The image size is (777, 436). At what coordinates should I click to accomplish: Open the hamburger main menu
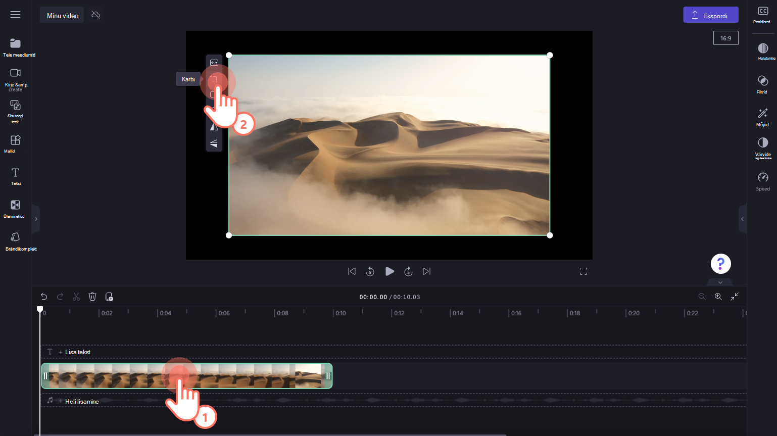16,15
